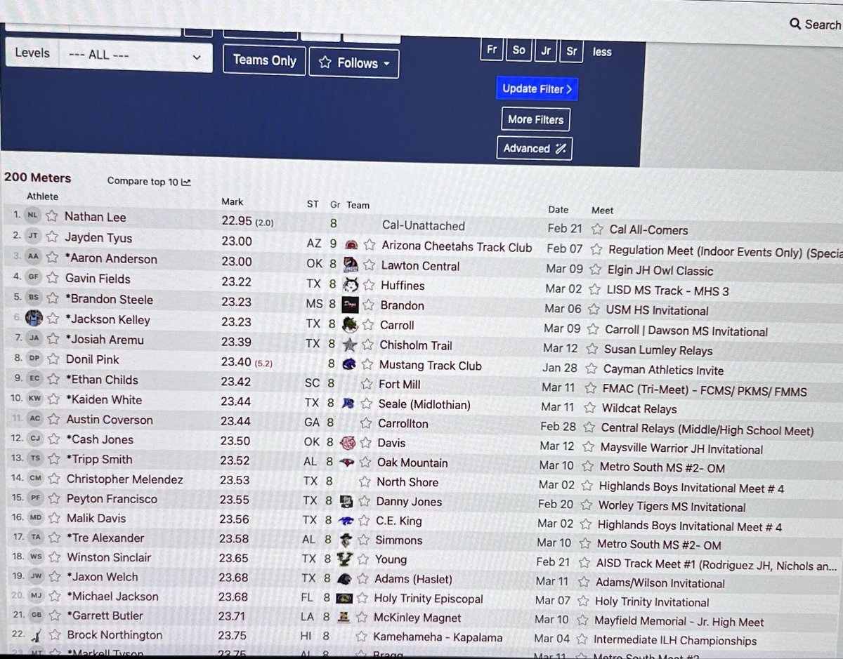Viewport: 843px width, 659px height.
Task: Star athlete Aaron Anderson
Action: coord(52,258)
